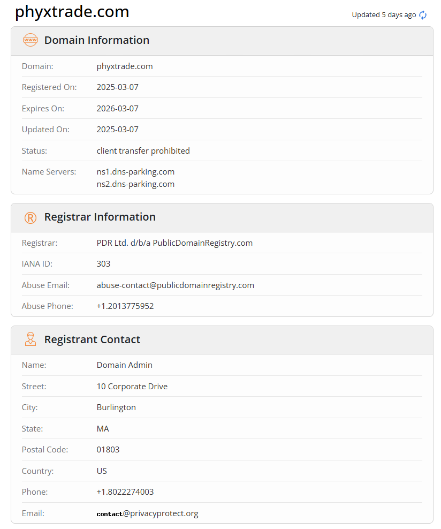Click the www globe icon in Domain Information
441x529 pixels.
pyautogui.click(x=31, y=40)
